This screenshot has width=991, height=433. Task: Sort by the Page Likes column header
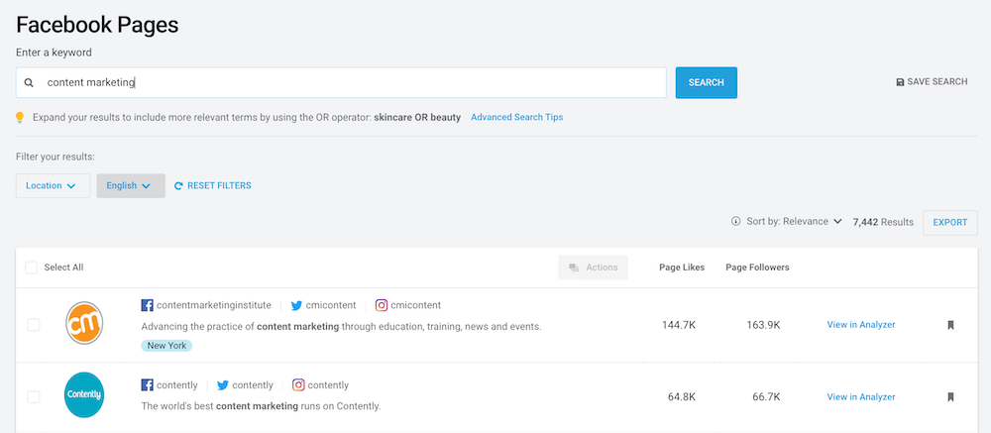click(x=682, y=268)
